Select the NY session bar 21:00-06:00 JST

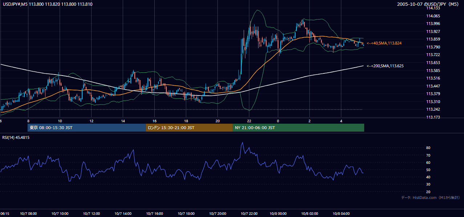pyautogui.click(x=298, y=128)
